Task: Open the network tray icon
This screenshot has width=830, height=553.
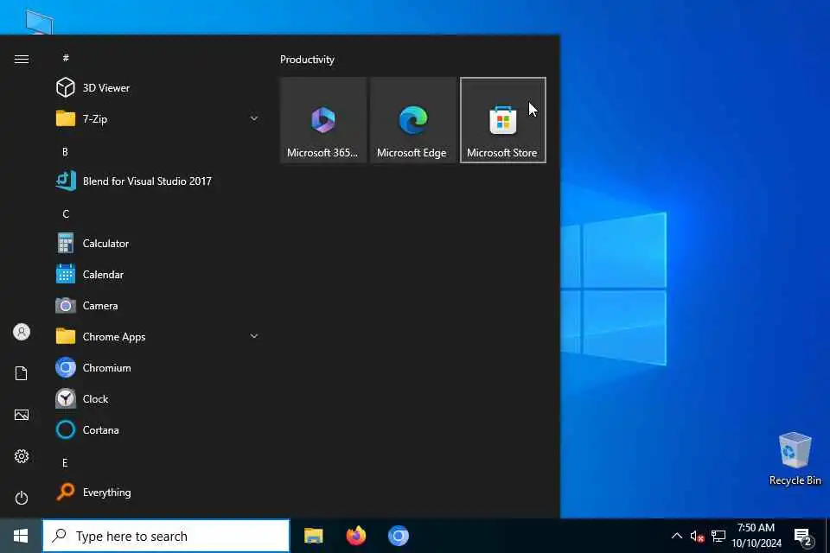Action: tap(718, 536)
